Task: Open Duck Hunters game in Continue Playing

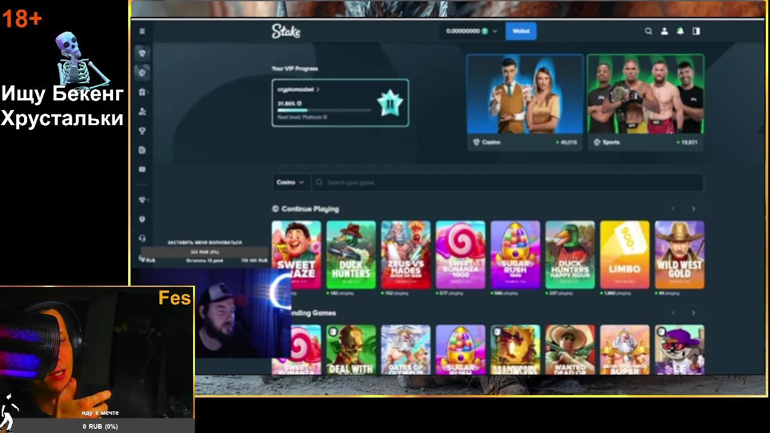Action: [x=351, y=254]
